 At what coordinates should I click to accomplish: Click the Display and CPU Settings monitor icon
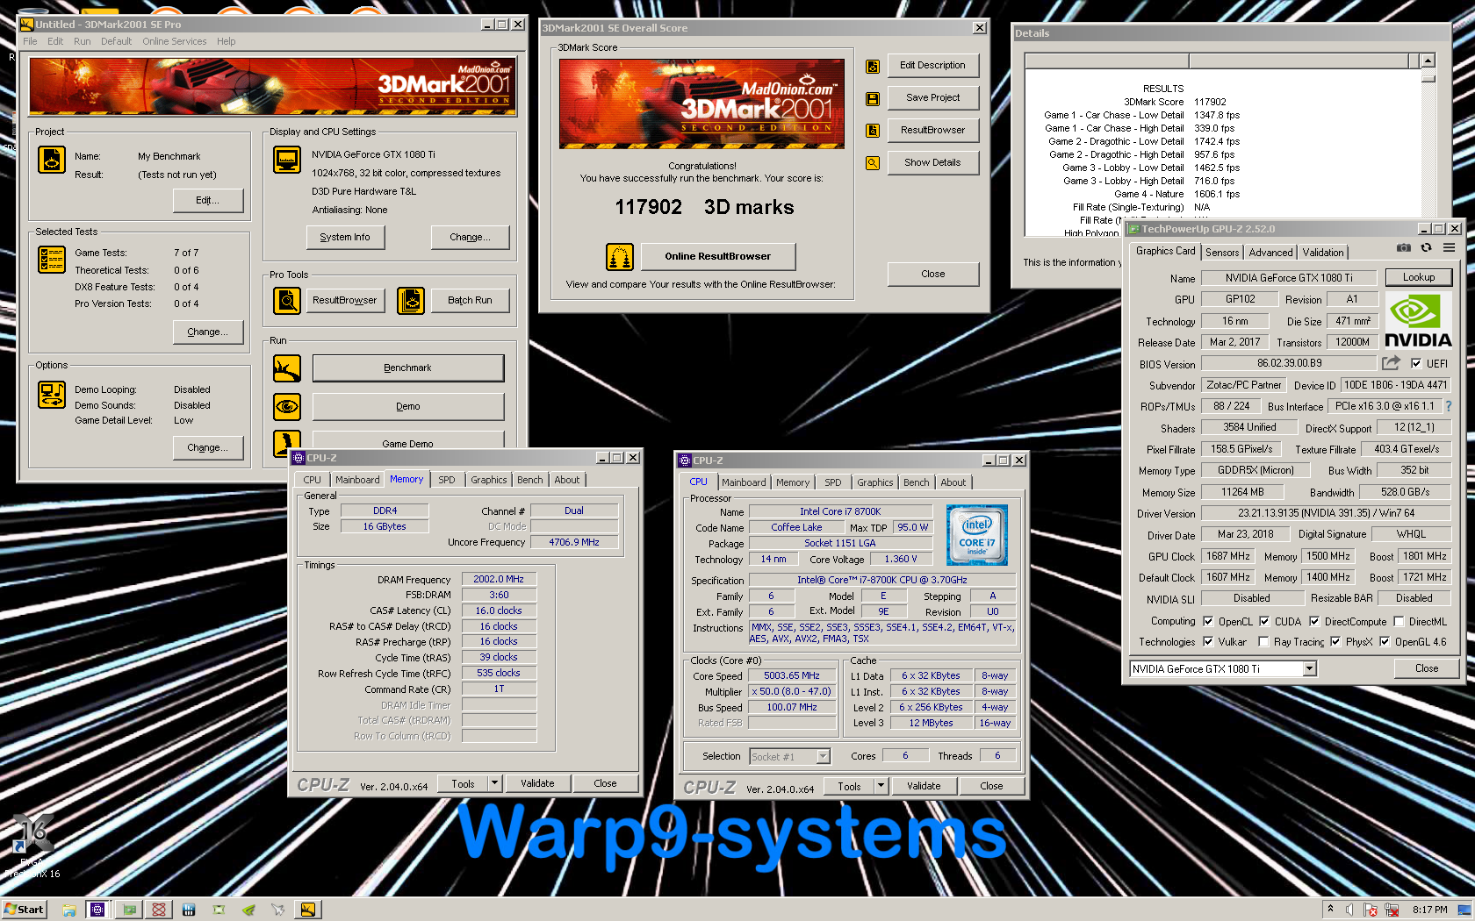pos(287,160)
